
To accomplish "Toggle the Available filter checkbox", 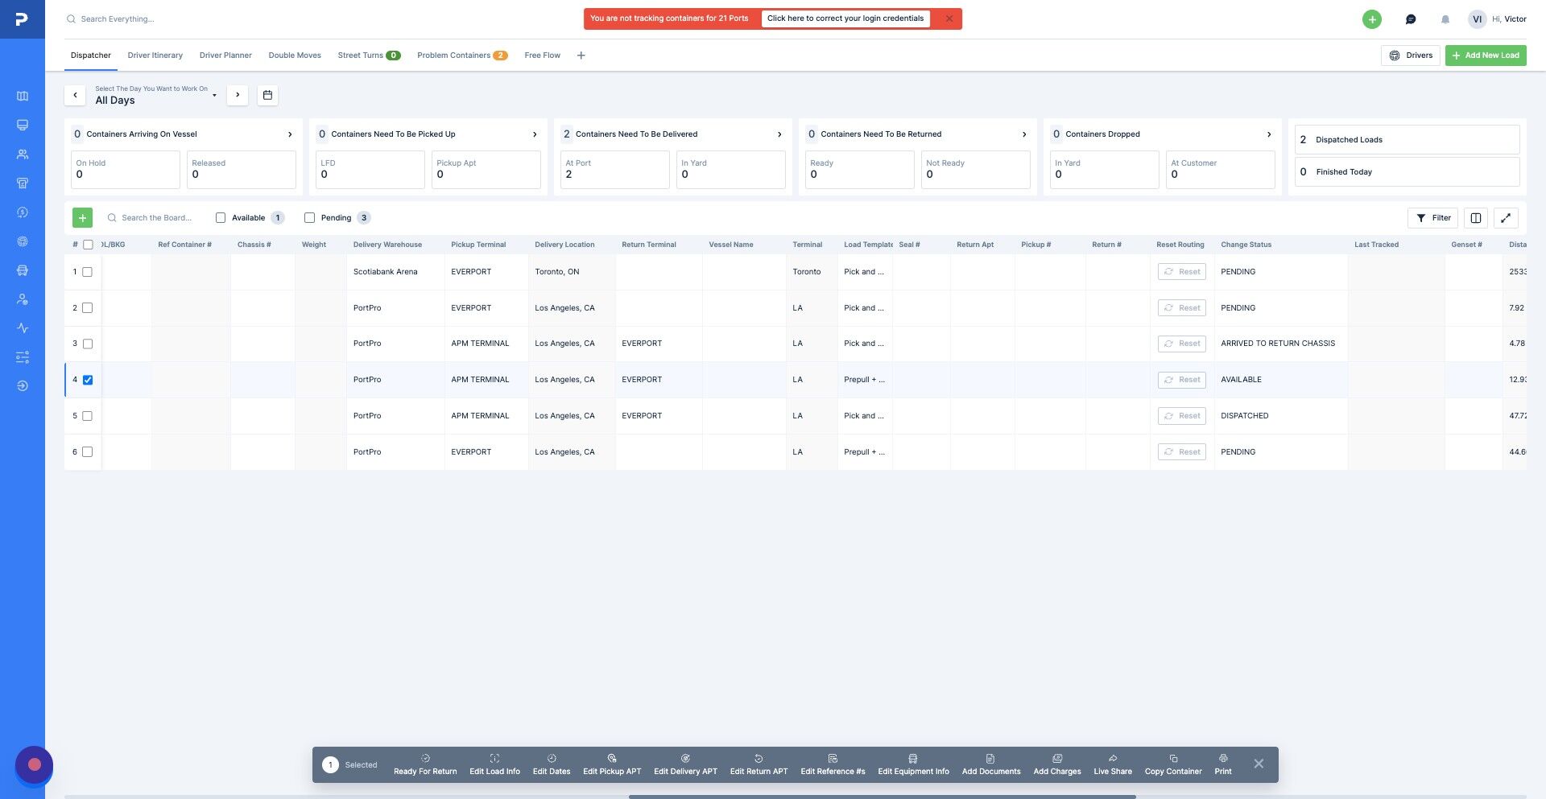I will (x=221, y=218).
